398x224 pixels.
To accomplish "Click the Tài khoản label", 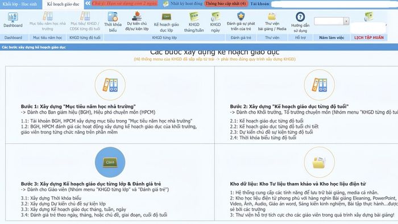I will (260, 3).
